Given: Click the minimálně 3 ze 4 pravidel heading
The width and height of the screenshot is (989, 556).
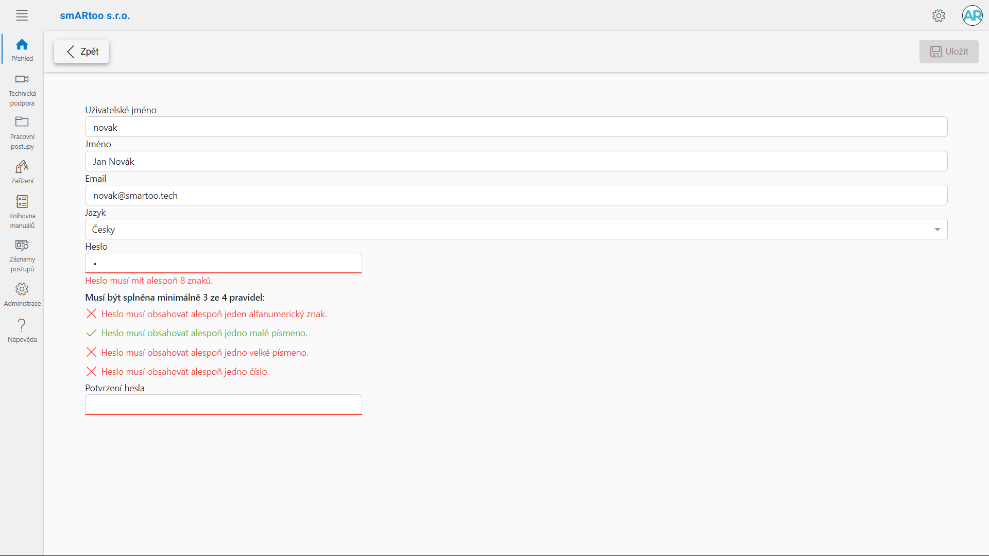Looking at the screenshot, I should click(x=175, y=298).
